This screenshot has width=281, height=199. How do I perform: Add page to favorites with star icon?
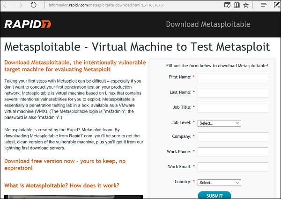coord(246,5)
